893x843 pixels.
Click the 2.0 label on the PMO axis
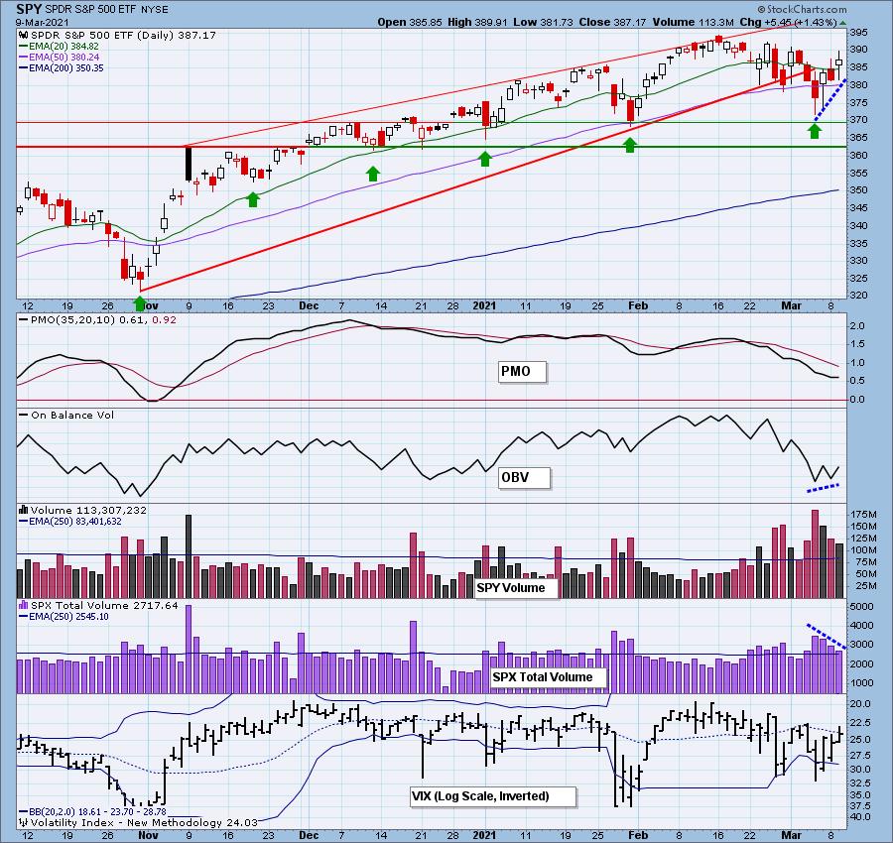[856, 325]
